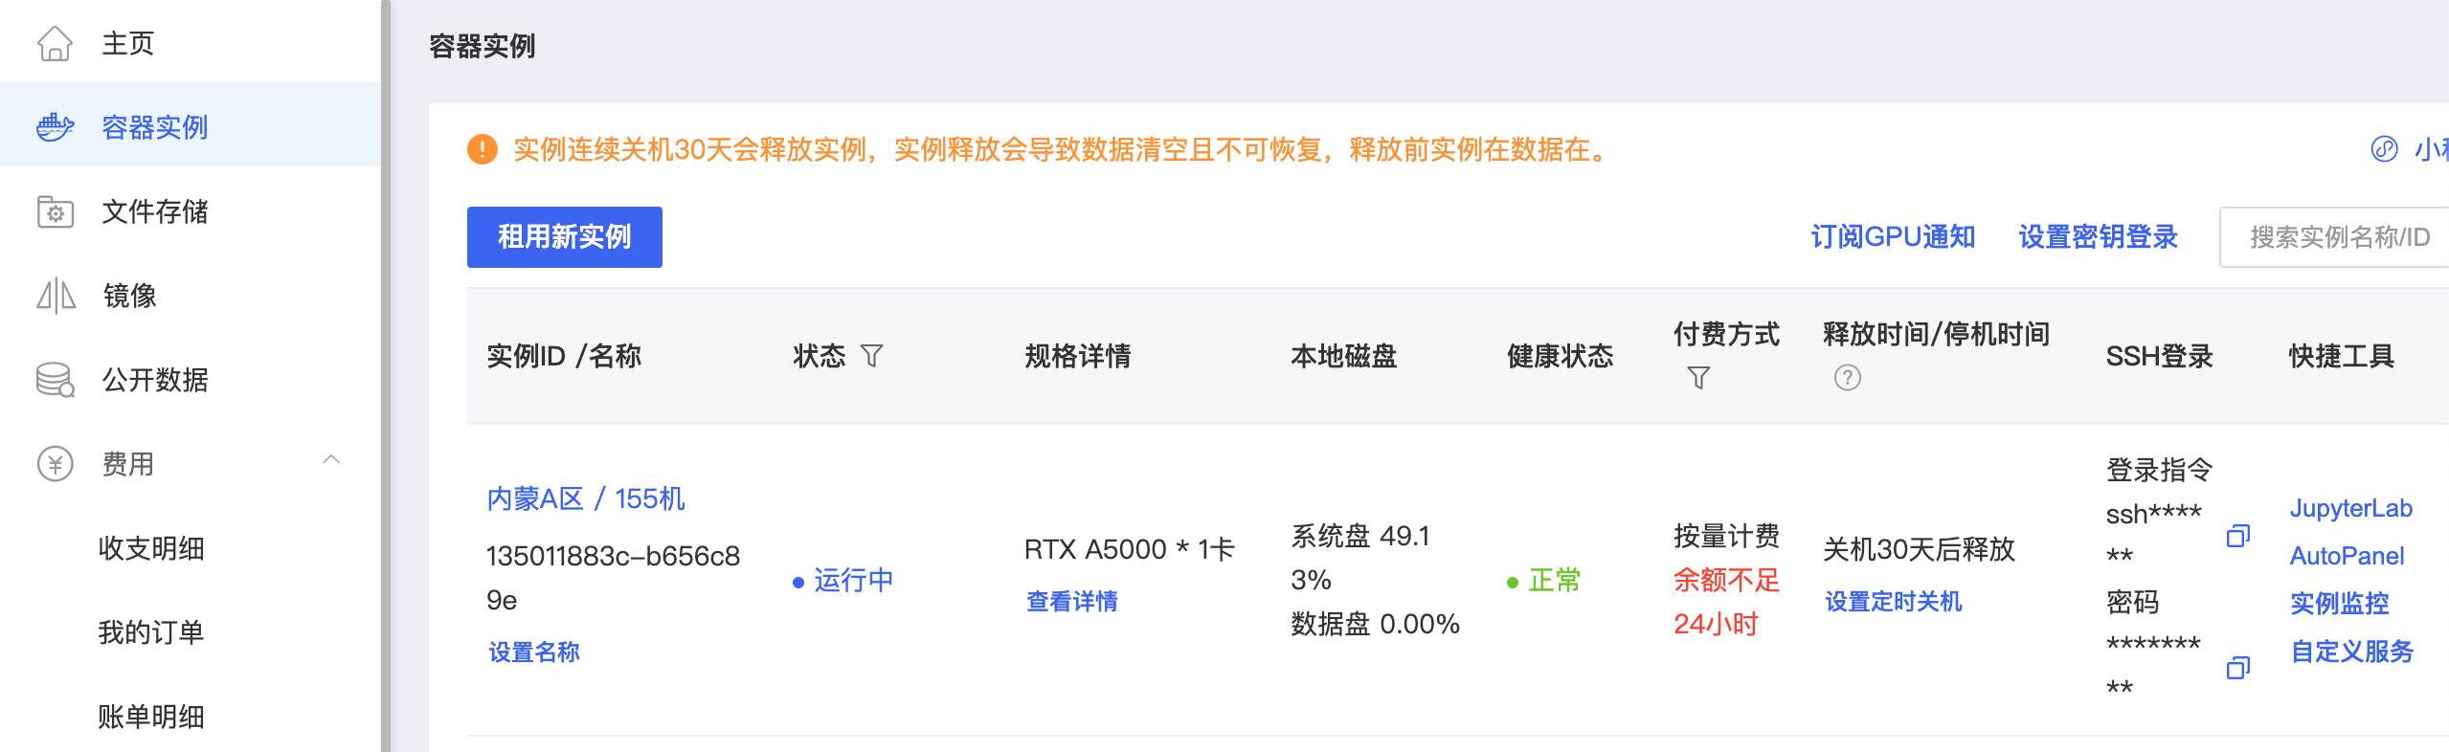Click the link icon at the top right
Image resolution: width=2449 pixels, height=752 pixels.
pos(2384,149)
